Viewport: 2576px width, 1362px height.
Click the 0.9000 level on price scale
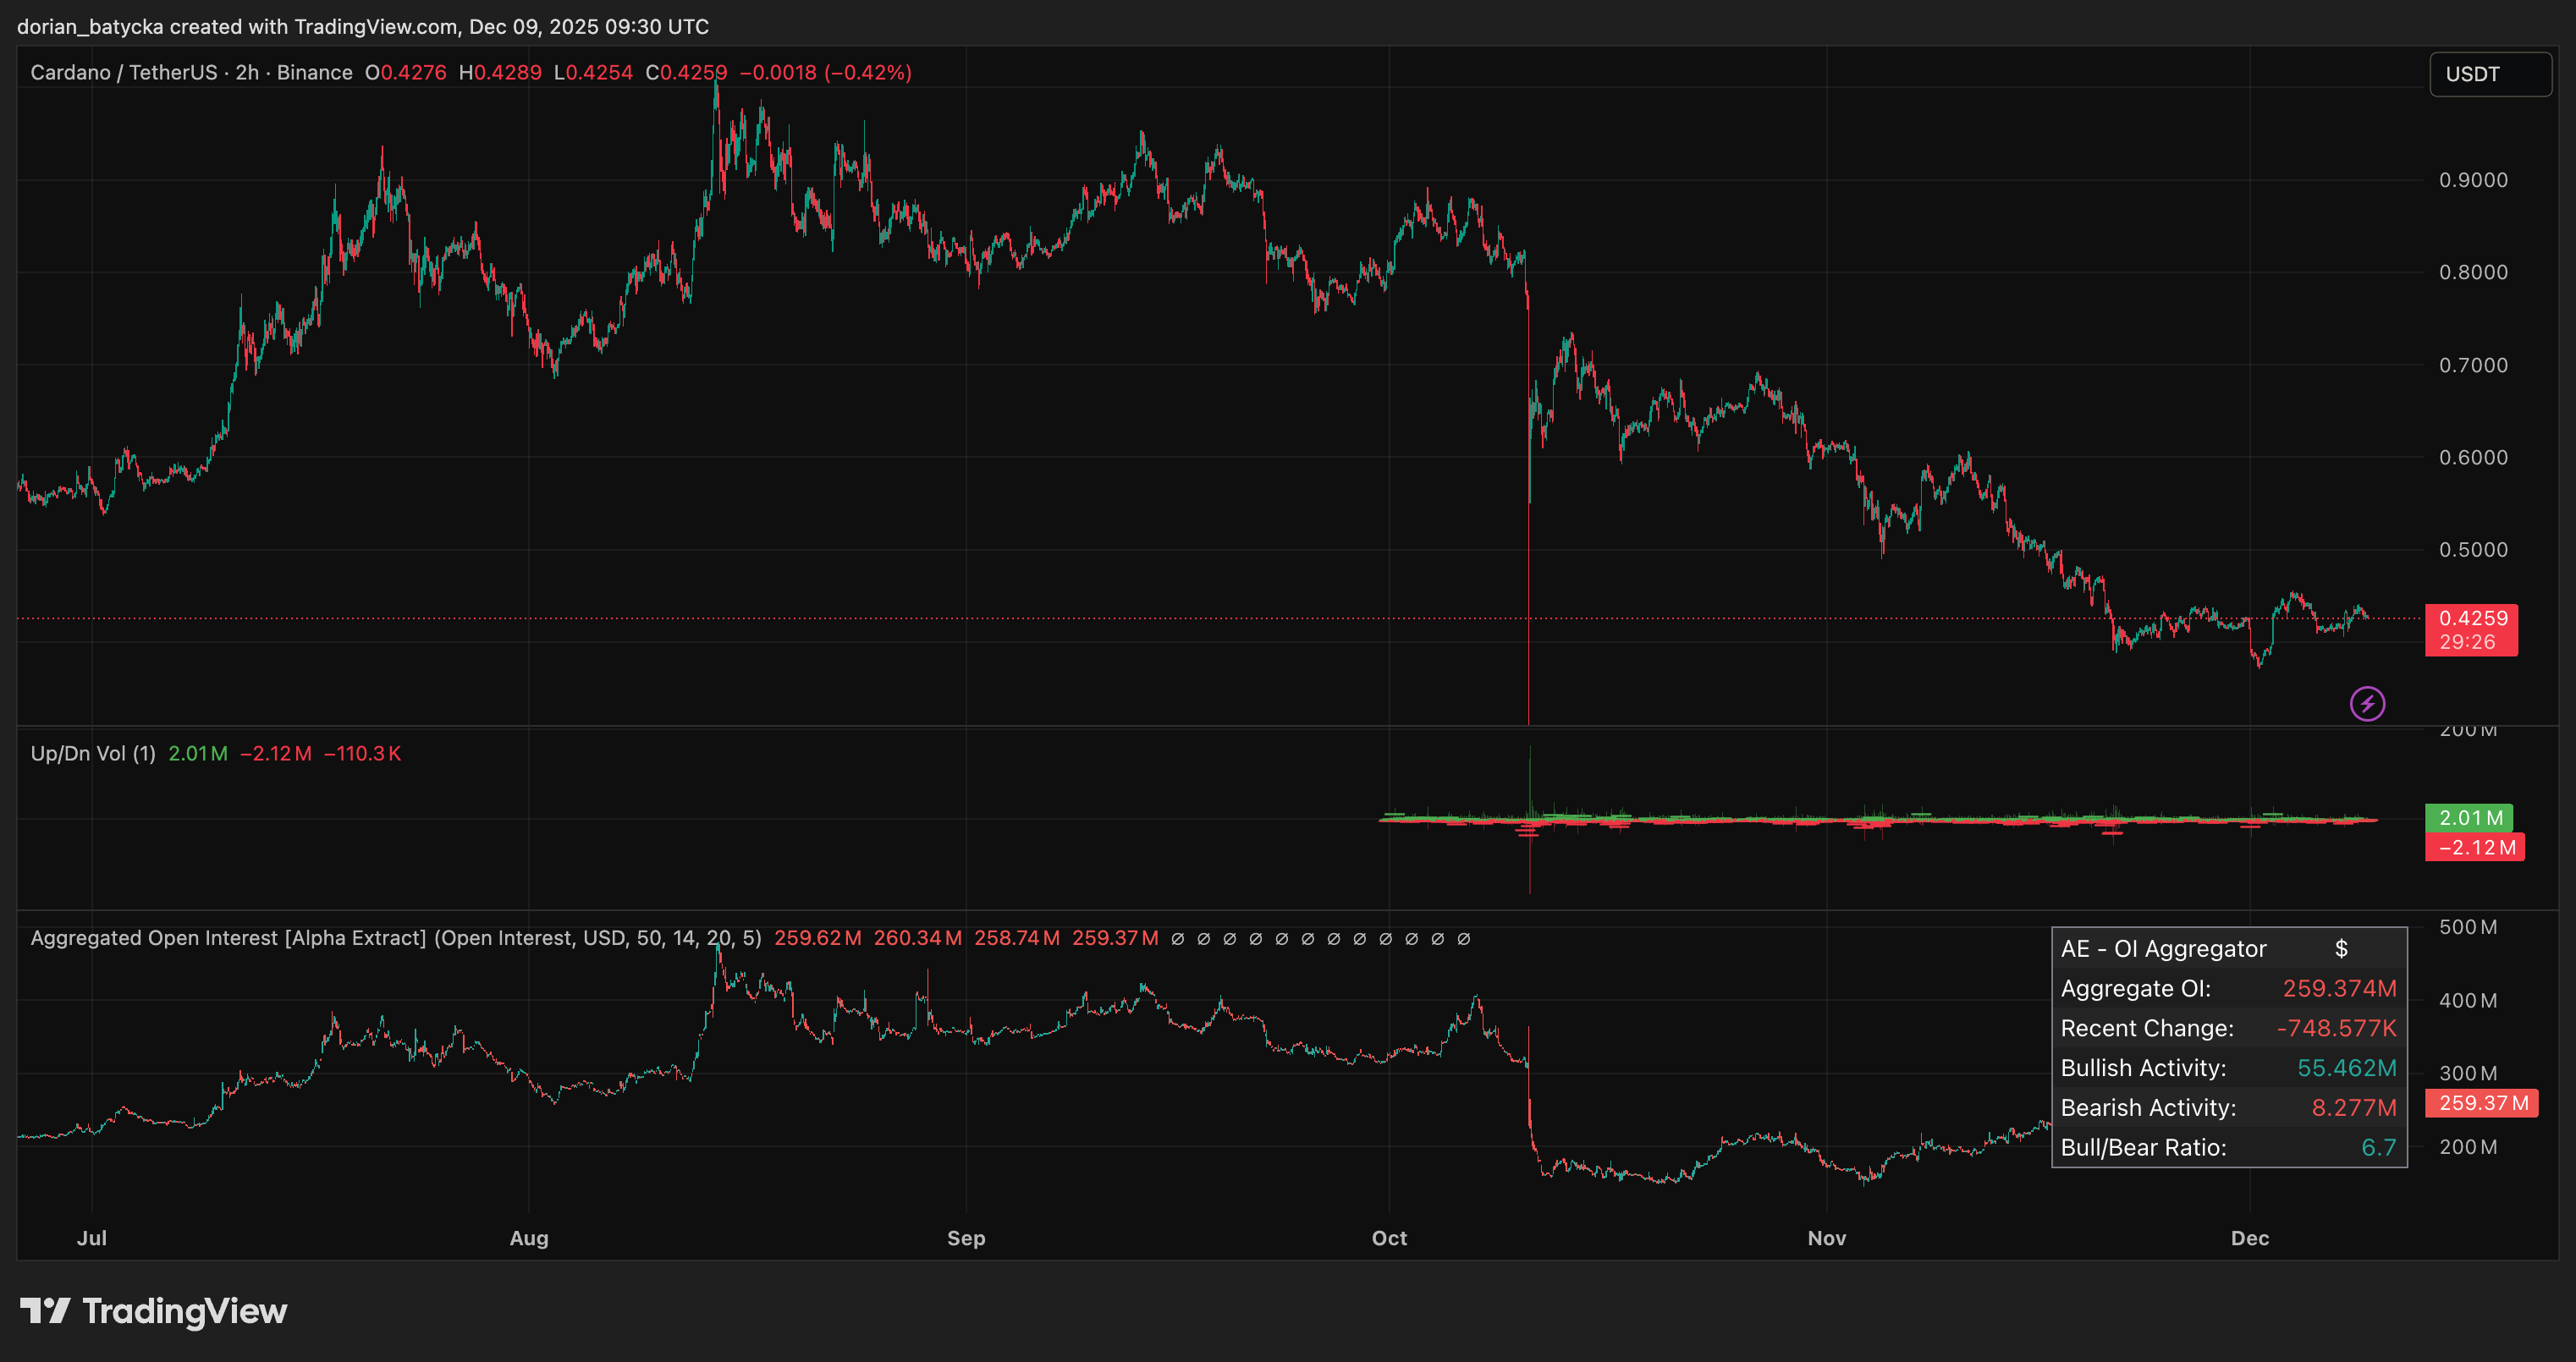pyautogui.click(x=2473, y=180)
